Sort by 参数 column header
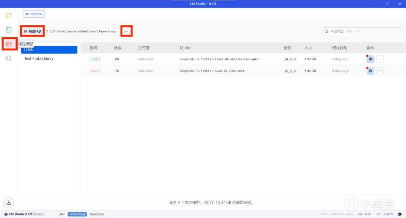Image resolution: width=406 pixels, height=218 pixels. [118, 48]
